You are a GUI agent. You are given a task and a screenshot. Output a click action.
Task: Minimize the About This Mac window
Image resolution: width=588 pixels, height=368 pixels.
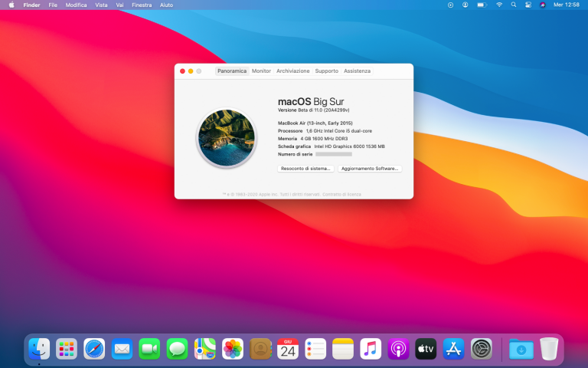[x=191, y=71]
